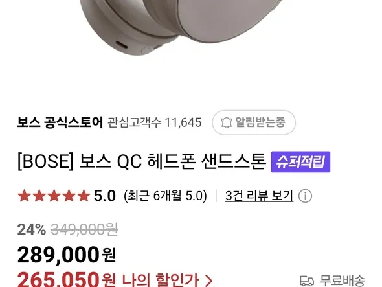Click the 관심고객수 11,645 count

[155, 122]
